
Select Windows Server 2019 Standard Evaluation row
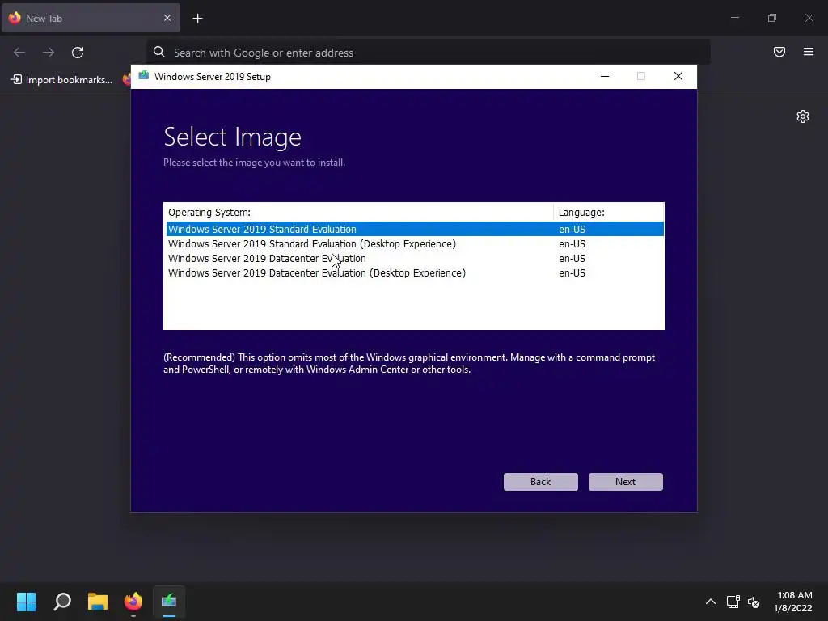(415, 229)
